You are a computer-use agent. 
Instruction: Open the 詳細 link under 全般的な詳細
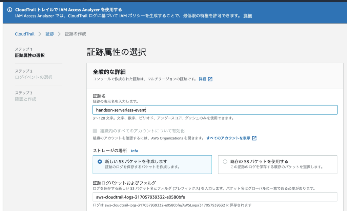202,79
